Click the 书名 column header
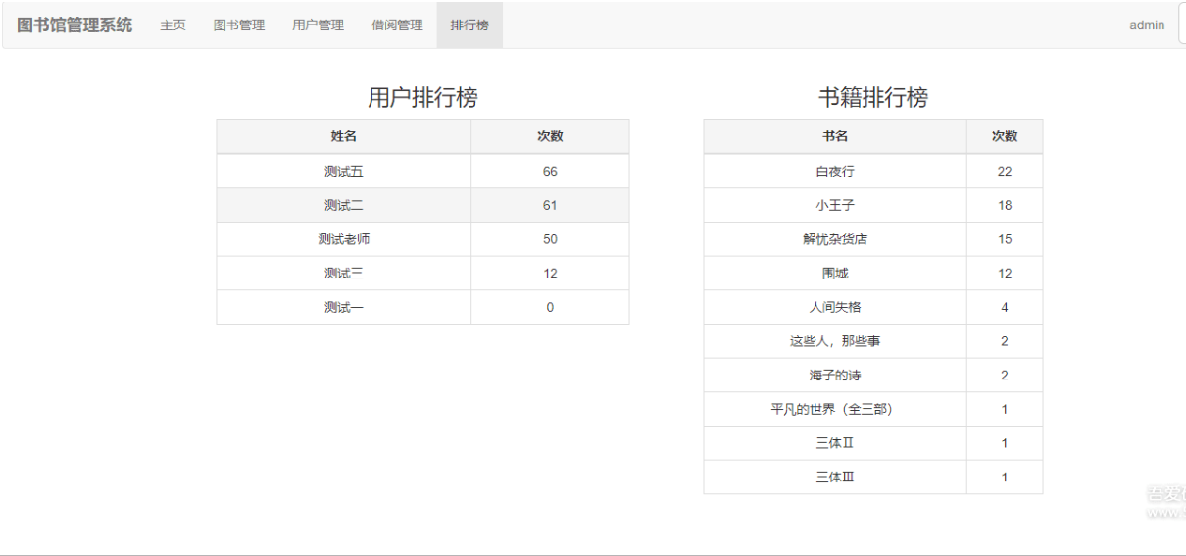This screenshot has height=556, width=1186. [x=834, y=137]
